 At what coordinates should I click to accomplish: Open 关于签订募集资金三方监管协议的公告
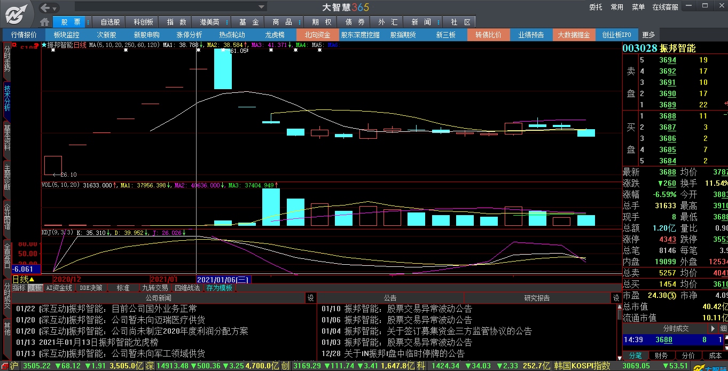427,331
